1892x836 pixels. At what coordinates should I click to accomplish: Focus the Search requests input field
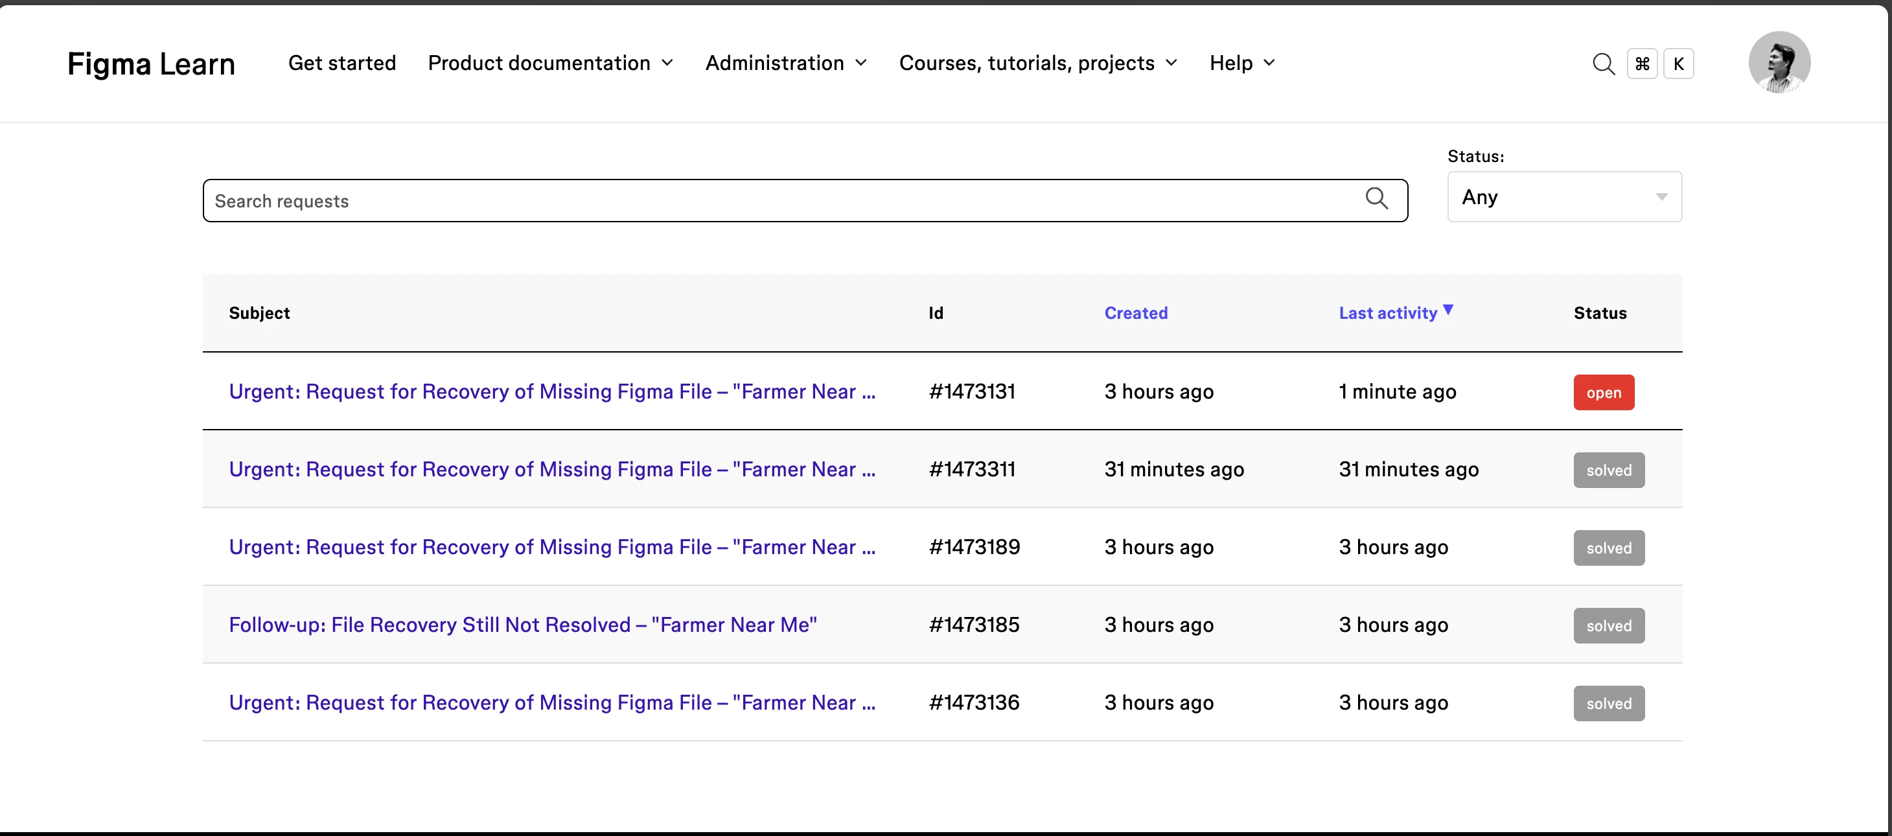point(805,200)
